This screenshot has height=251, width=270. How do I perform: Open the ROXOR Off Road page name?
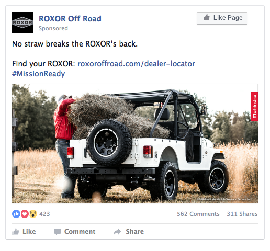(70, 19)
